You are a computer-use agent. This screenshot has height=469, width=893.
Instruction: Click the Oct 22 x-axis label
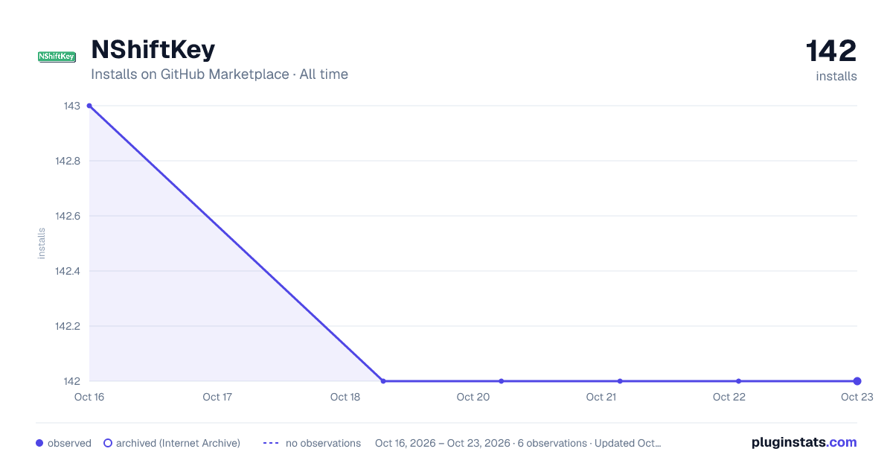coord(729,397)
